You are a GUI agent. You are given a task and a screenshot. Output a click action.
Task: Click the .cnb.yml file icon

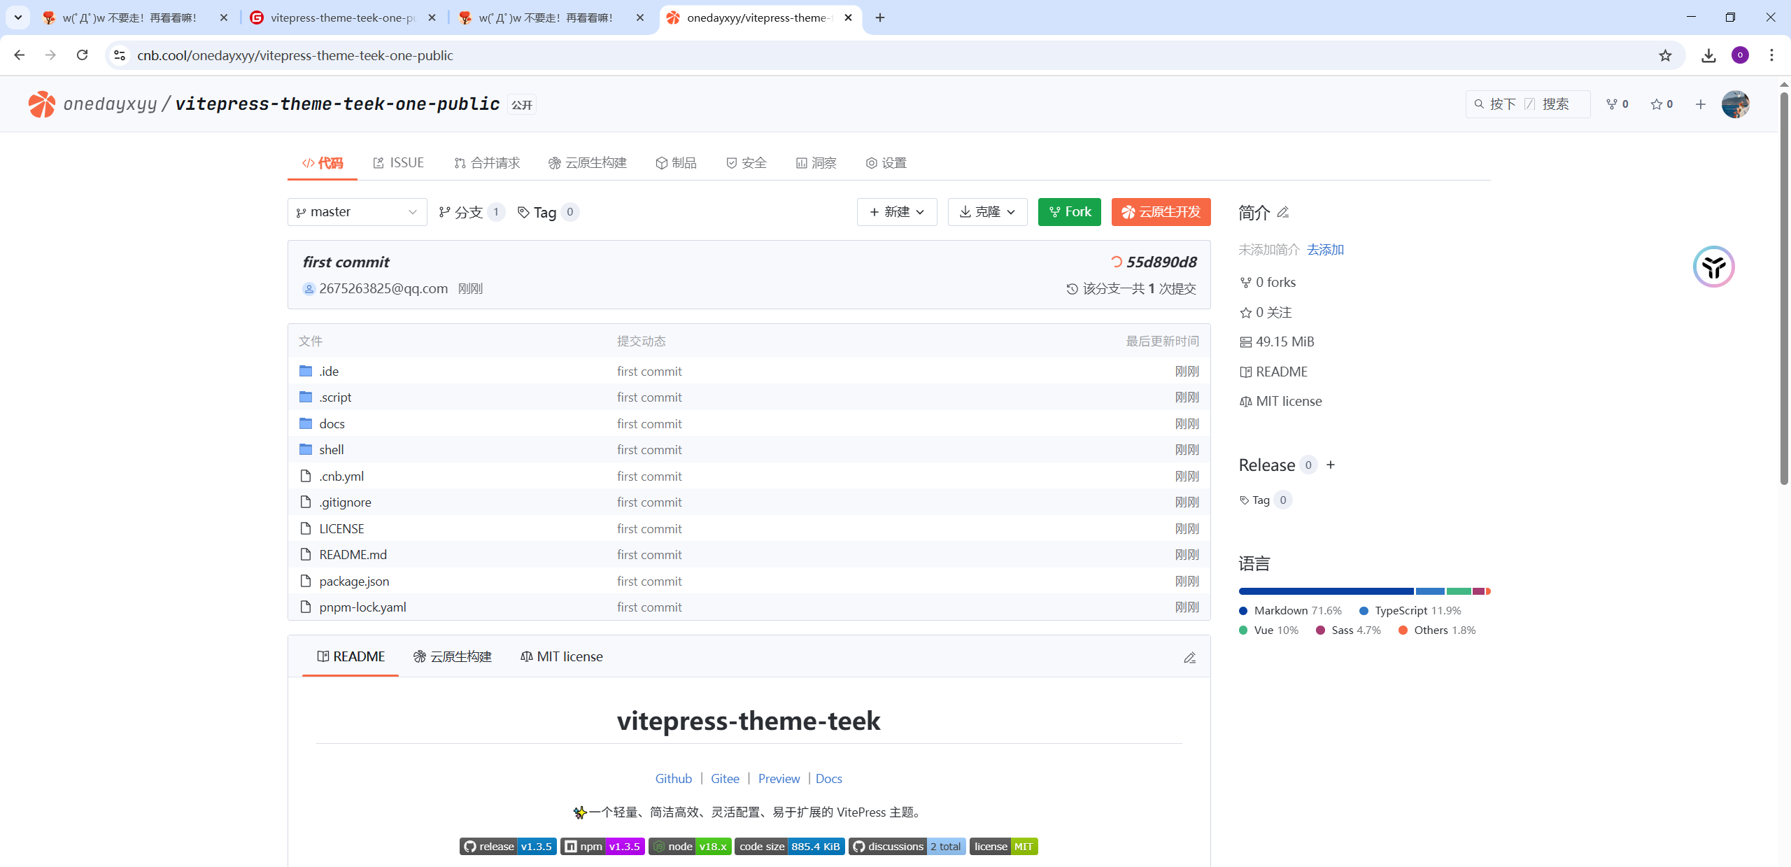[x=306, y=476]
